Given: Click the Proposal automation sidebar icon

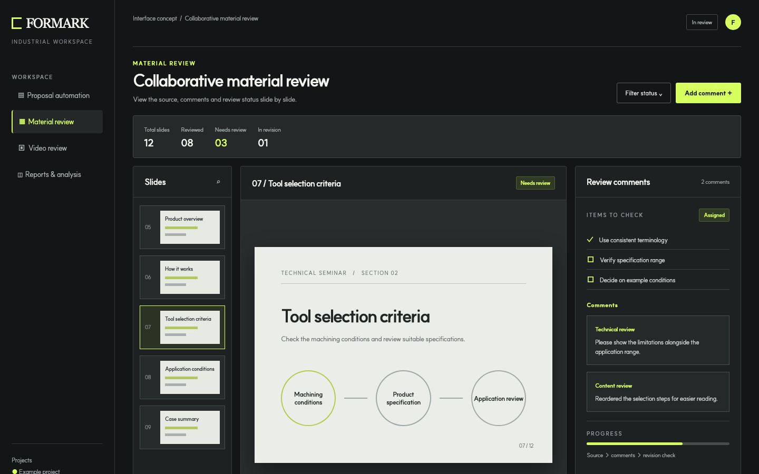Looking at the screenshot, I should click(x=21, y=95).
